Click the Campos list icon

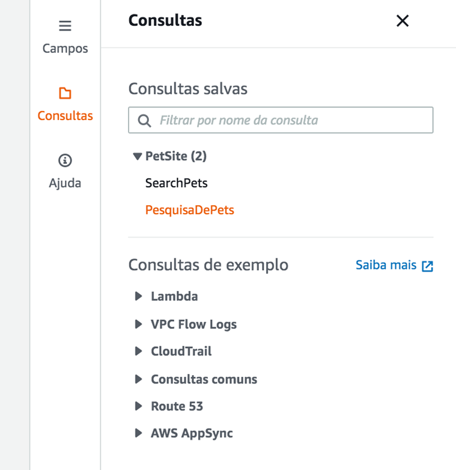tap(65, 26)
